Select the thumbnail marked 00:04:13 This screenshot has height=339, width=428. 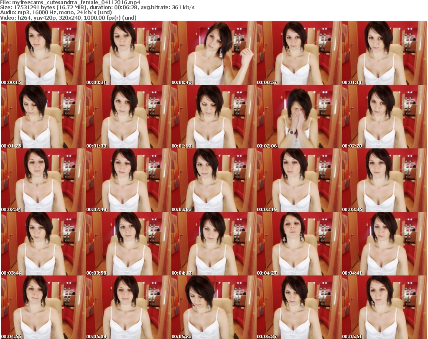click(x=214, y=244)
